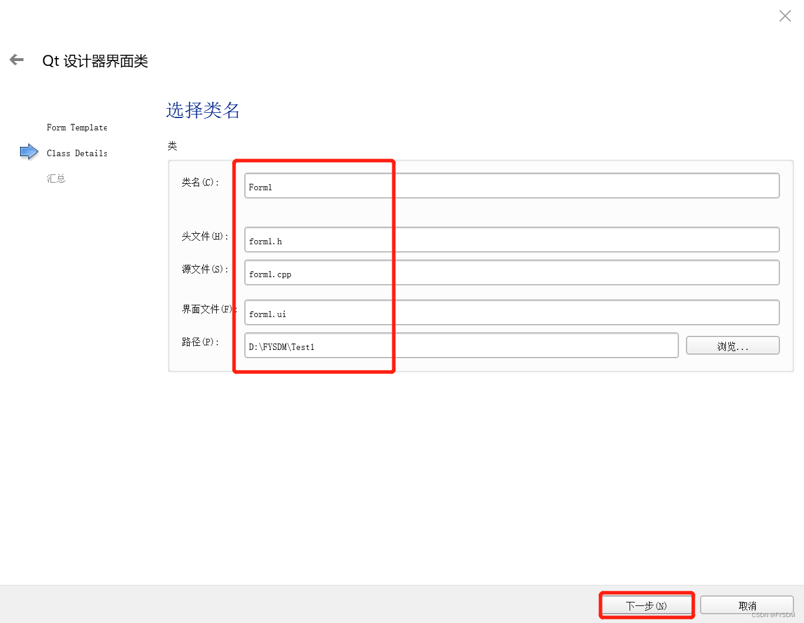This screenshot has width=804, height=623.
Task: Click the 界面文件(F) label
Action: click(x=210, y=309)
